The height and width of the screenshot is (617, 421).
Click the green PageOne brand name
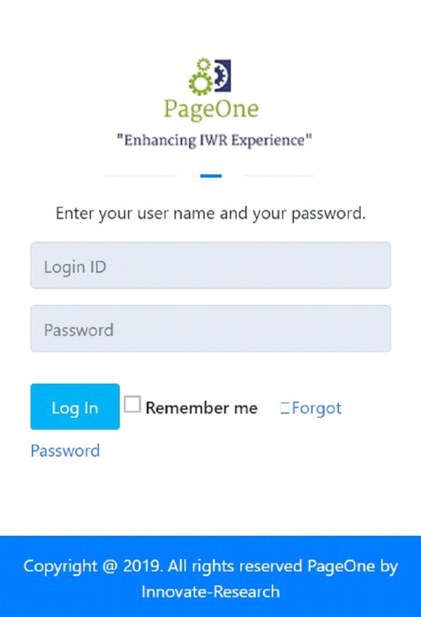211,109
